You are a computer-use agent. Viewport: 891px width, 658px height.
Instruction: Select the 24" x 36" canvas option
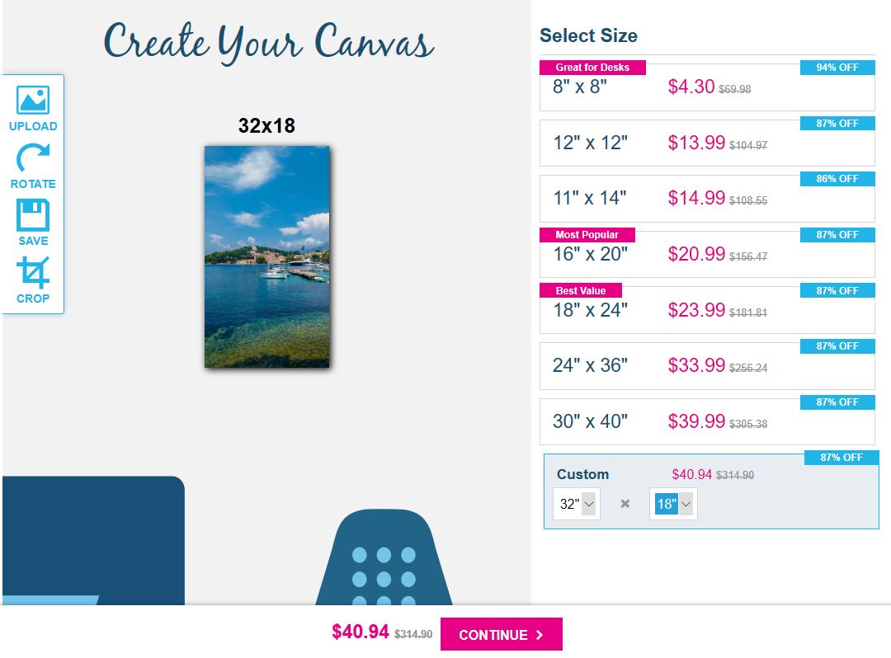pyautogui.click(x=707, y=365)
